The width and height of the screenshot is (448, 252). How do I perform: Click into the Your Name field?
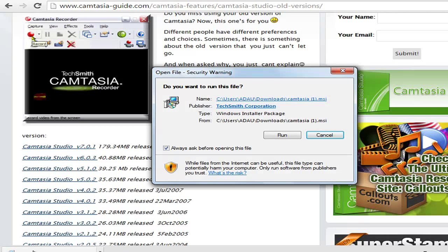coord(413,17)
